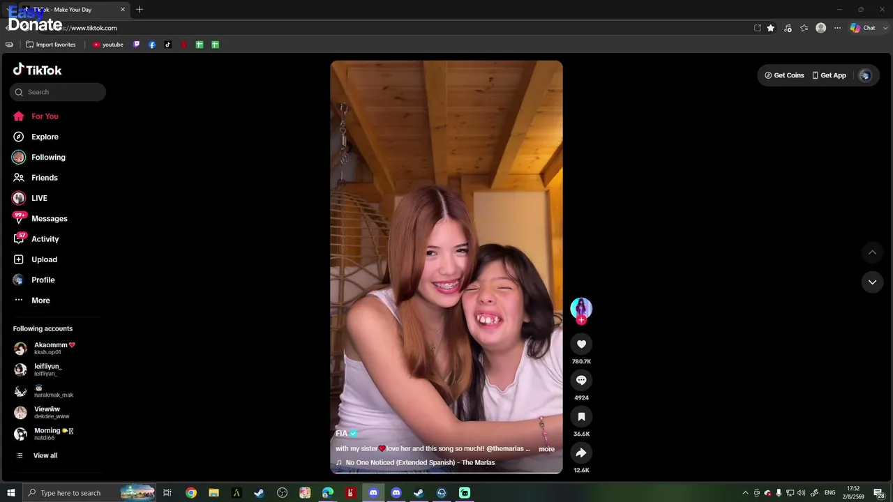
Task: Open File Explorer from the taskbar
Action: pyautogui.click(x=213, y=493)
